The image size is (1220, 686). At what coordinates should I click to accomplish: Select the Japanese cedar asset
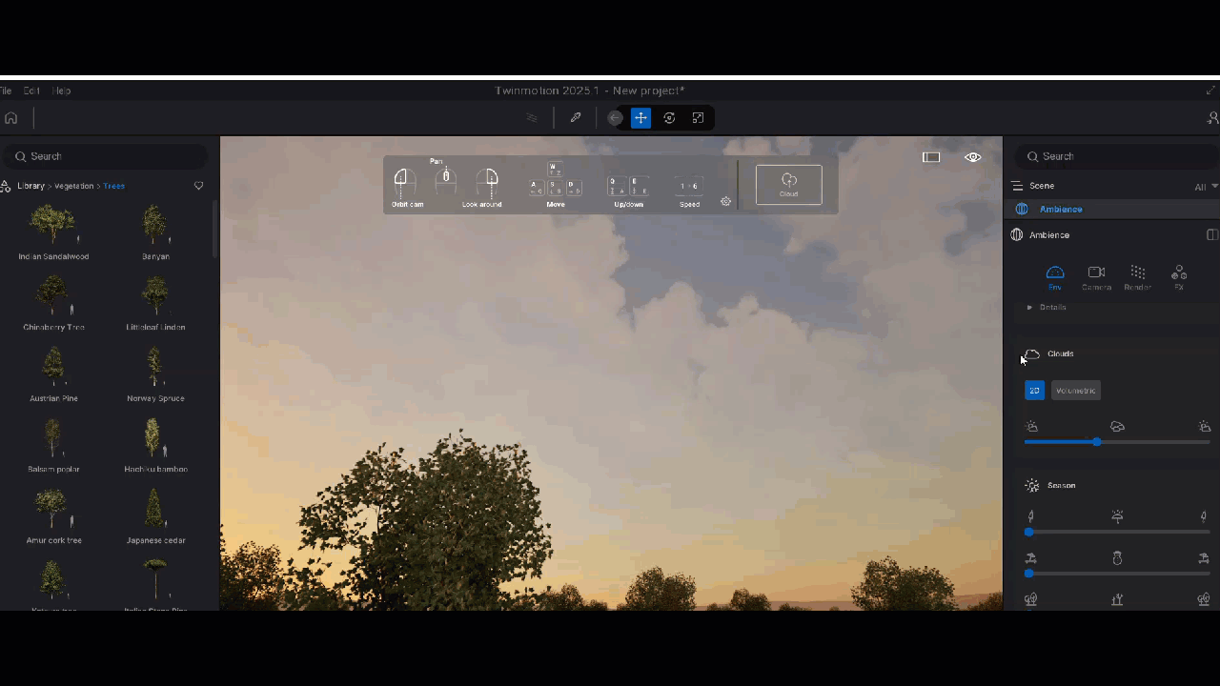point(155,510)
